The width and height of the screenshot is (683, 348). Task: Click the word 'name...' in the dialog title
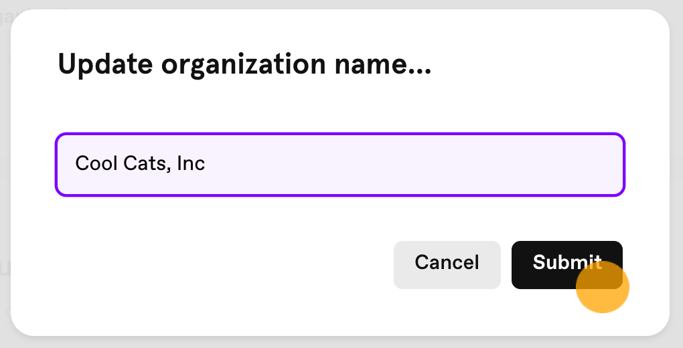[383, 64]
